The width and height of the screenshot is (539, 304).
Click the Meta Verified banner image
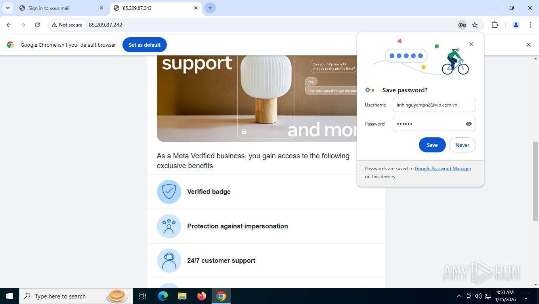257,99
